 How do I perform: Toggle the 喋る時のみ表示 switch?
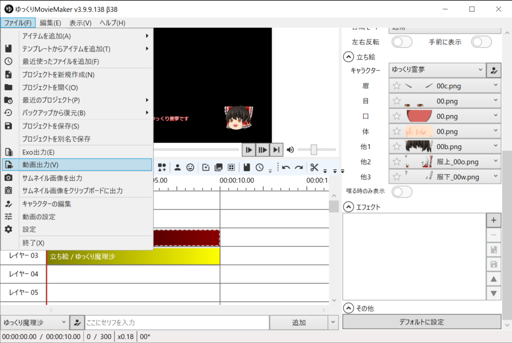point(402,192)
